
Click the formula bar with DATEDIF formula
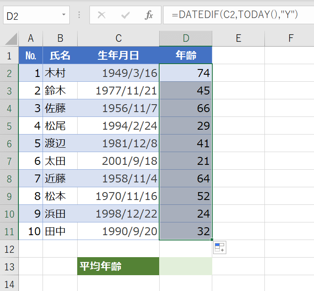(237, 15)
